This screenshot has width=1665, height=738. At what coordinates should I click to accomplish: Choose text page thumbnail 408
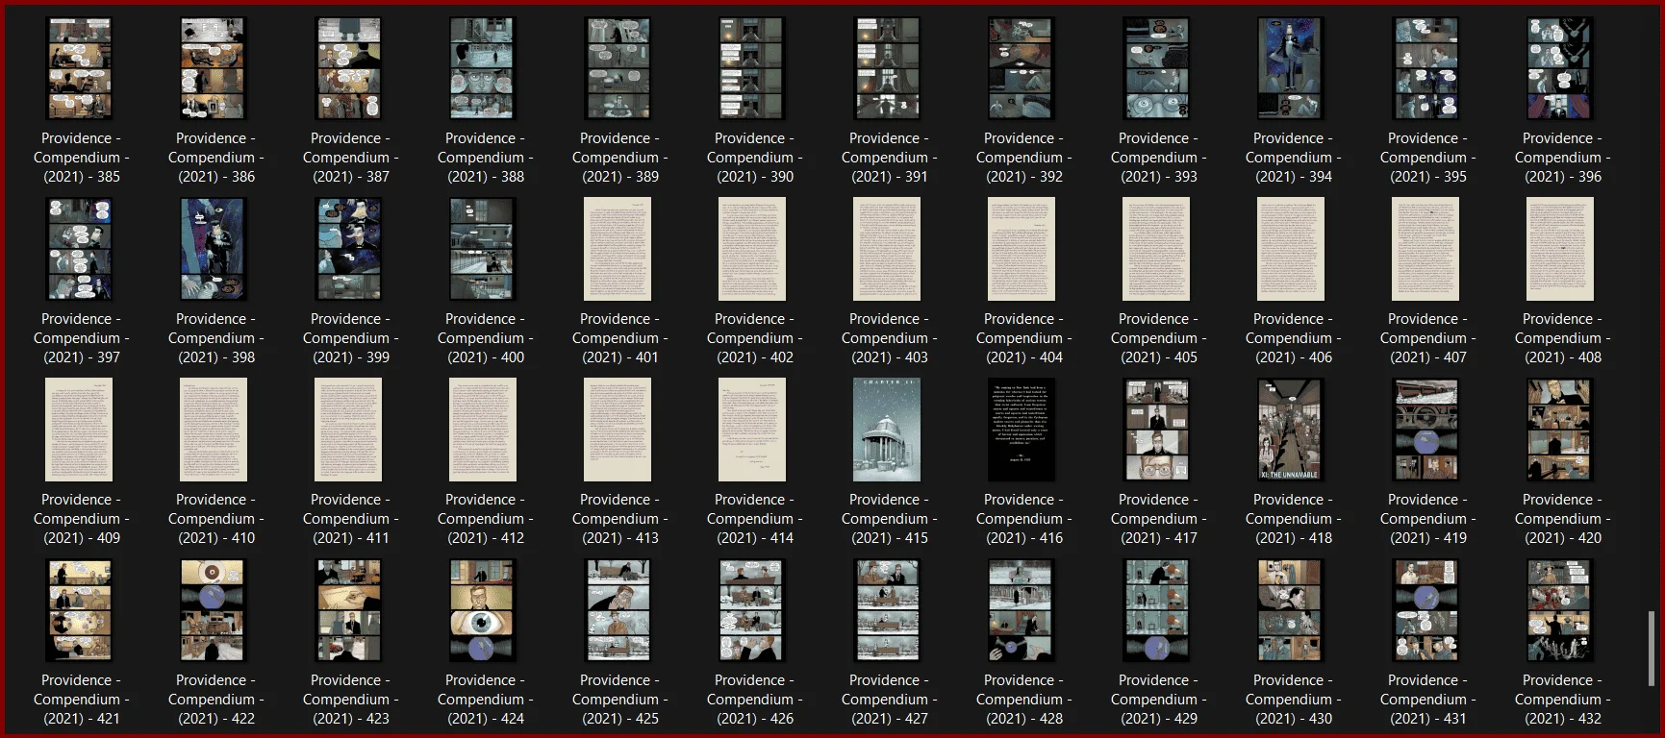(x=1560, y=249)
